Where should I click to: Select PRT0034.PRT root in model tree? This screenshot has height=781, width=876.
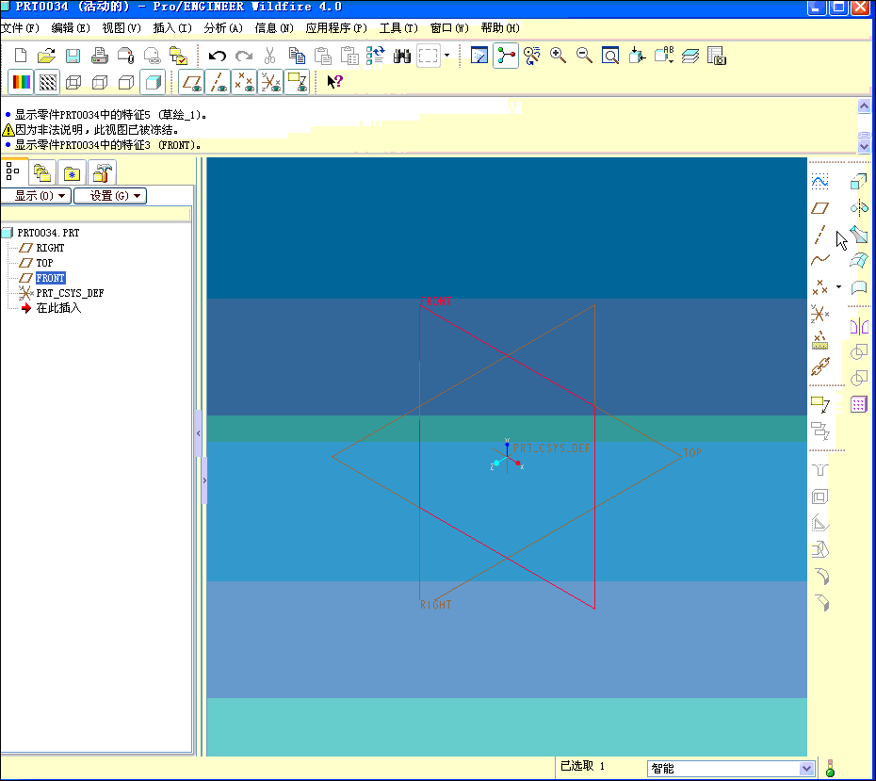(x=48, y=233)
